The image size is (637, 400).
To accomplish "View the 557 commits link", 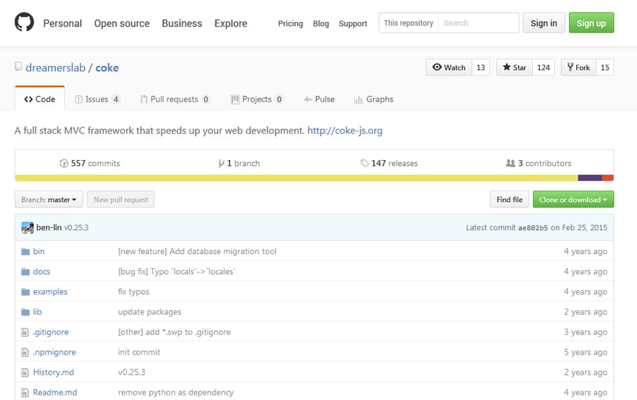I will 89,163.
